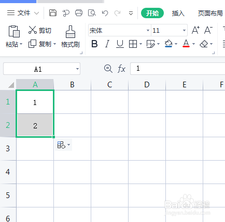Click the 剪切 cut button
Viewport: 225px width, 222px height.
click(x=40, y=30)
